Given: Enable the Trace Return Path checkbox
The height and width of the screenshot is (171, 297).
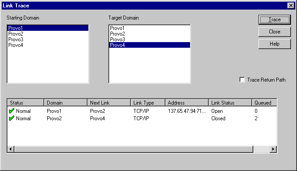Looking at the screenshot, I should pos(242,80).
